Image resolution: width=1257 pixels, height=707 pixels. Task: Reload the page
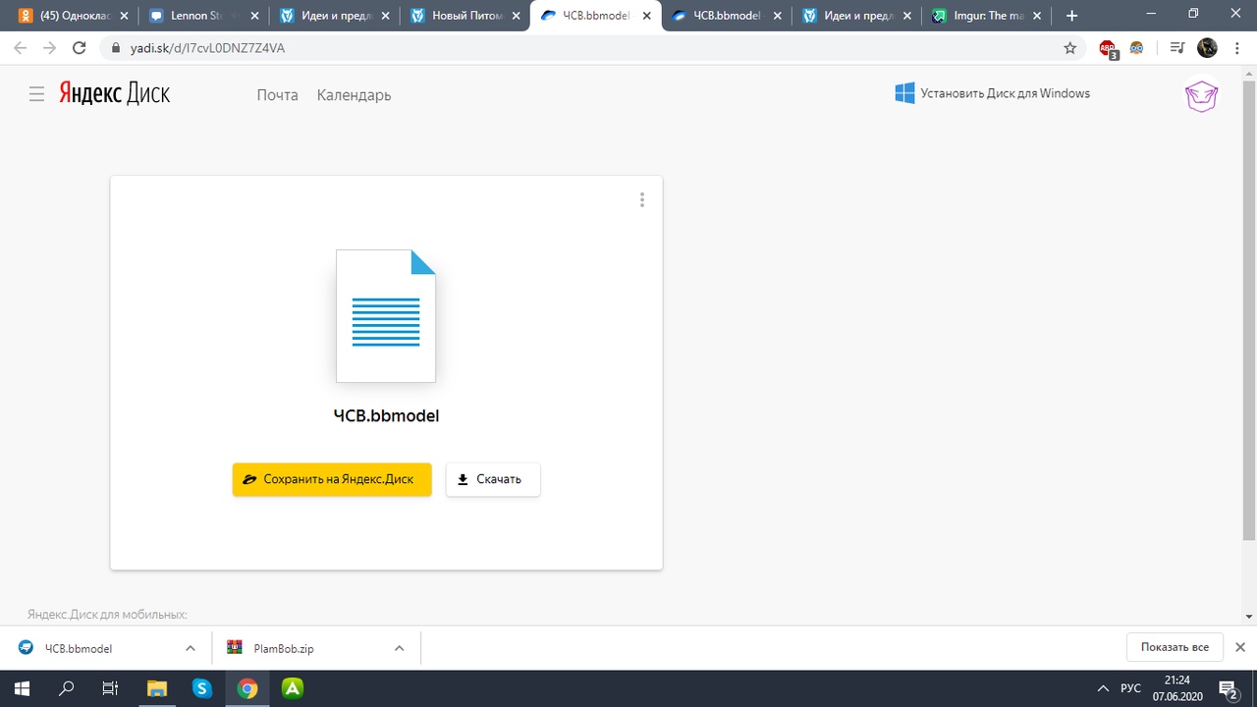pyautogui.click(x=81, y=47)
